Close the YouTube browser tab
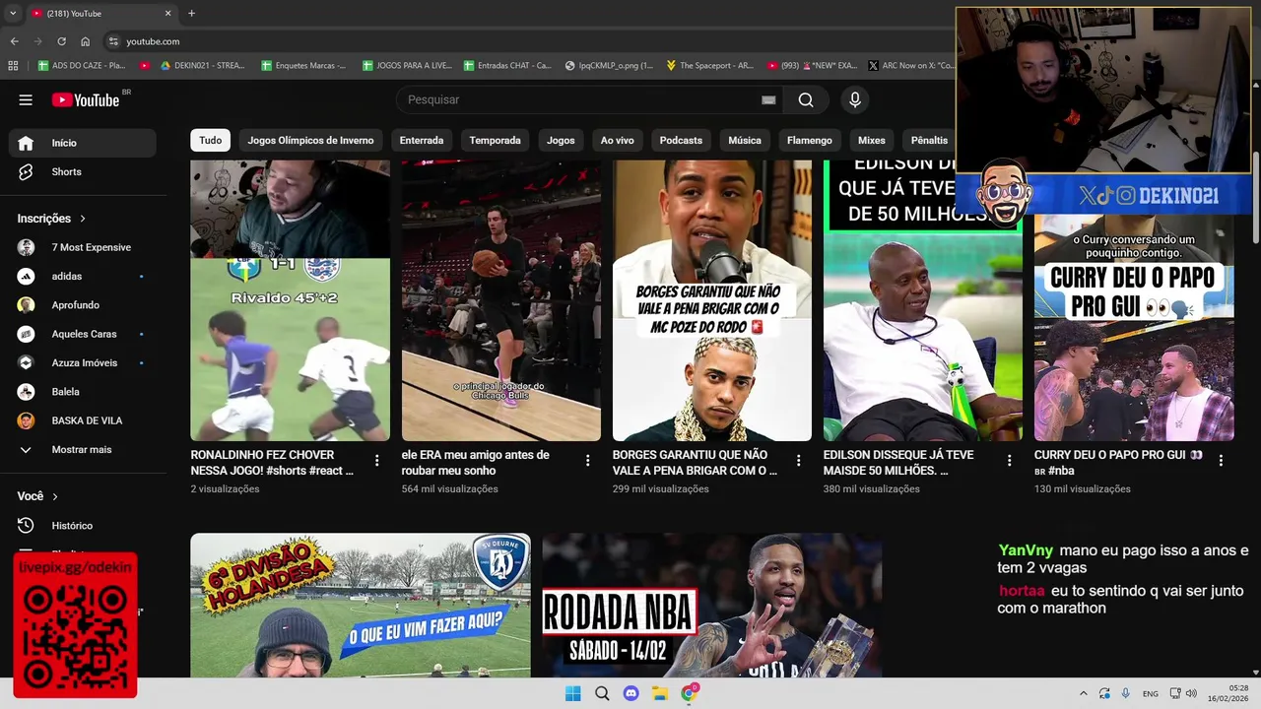The width and height of the screenshot is (1261, 709). [167, 13]
